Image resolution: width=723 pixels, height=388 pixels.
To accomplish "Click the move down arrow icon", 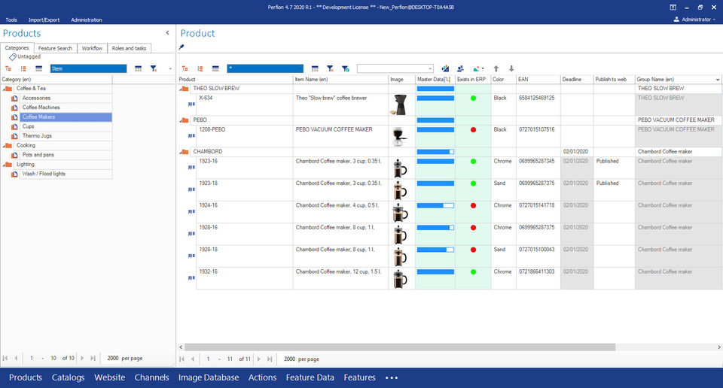I will click(x=511, y=68).
